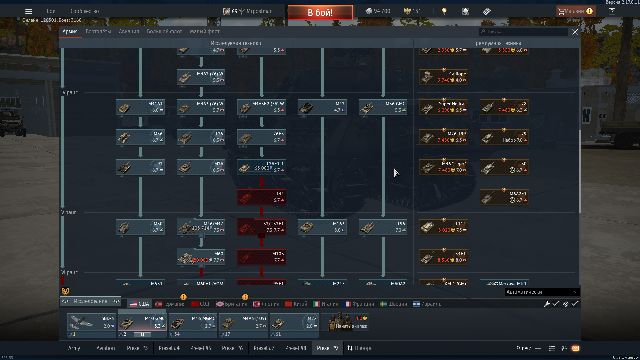Click the В бой! battle button
640x360 pixels.
click(x=320, y=13)
